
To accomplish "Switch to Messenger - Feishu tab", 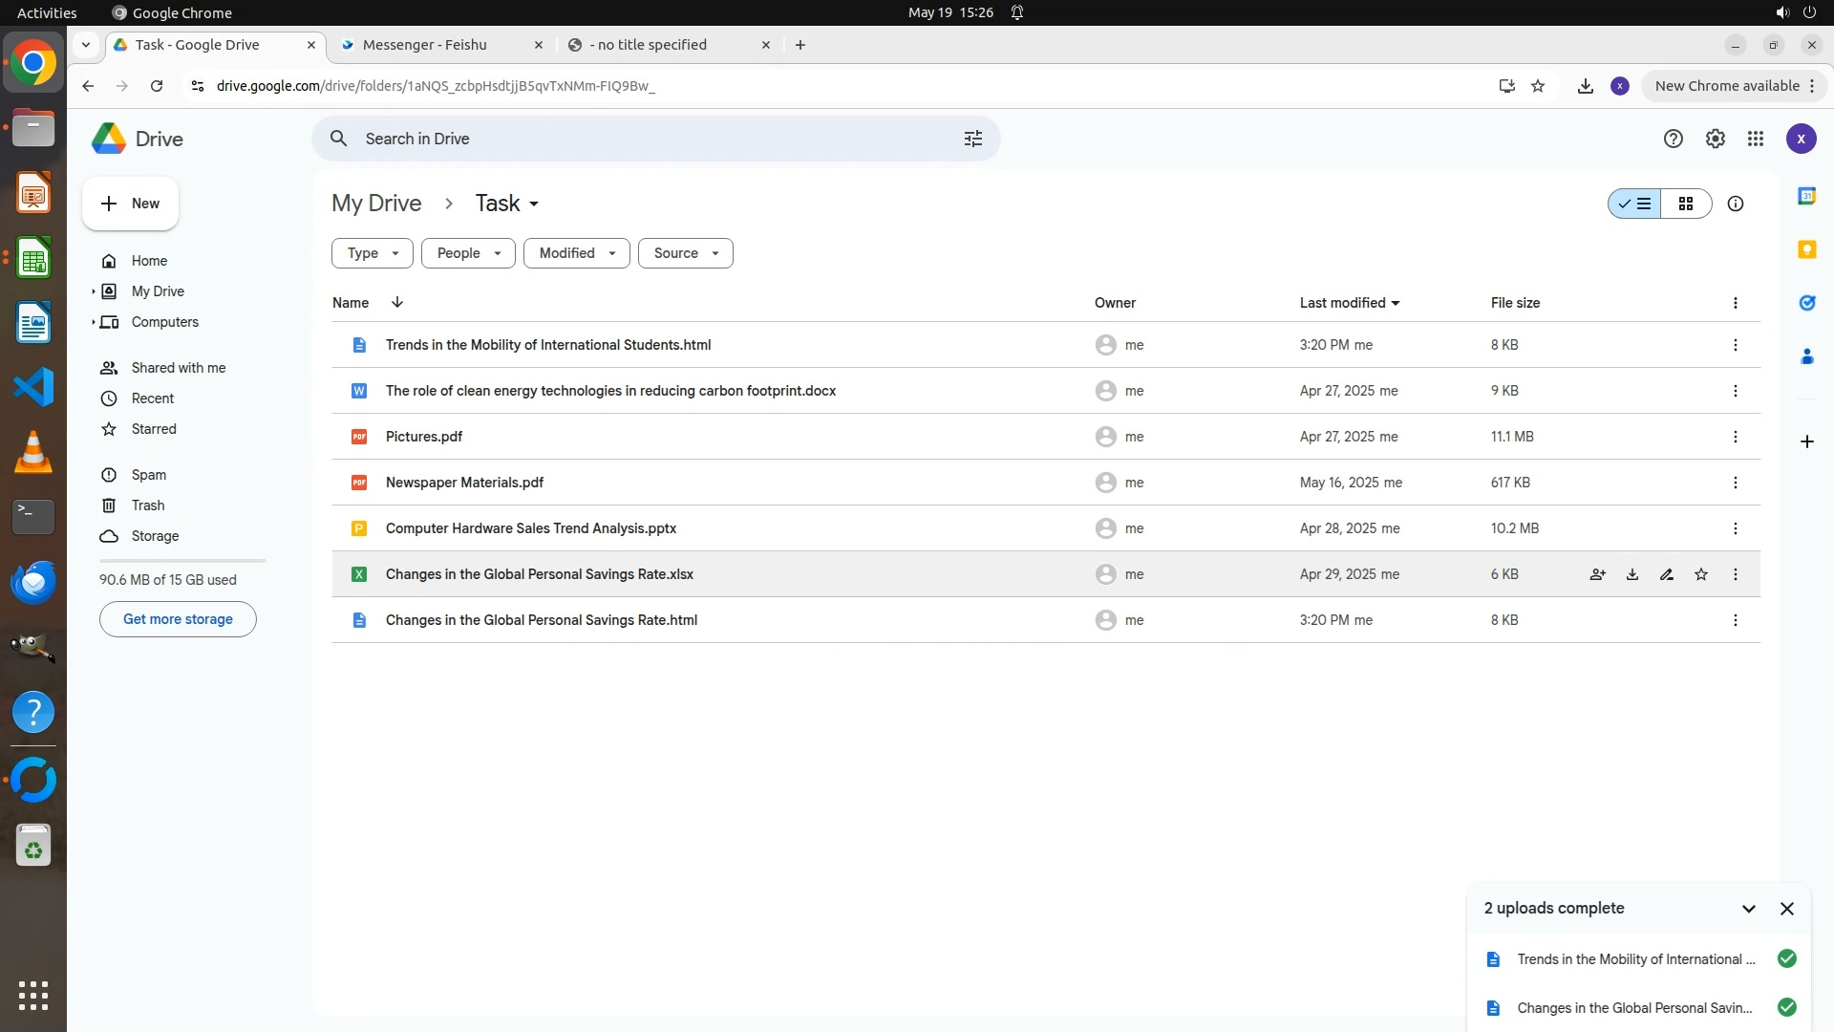I will 425,45.
